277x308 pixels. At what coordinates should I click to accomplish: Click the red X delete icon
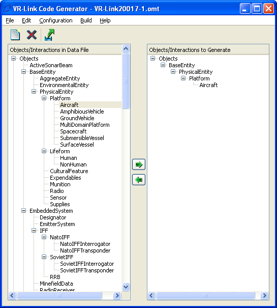(x=32, y=35)
